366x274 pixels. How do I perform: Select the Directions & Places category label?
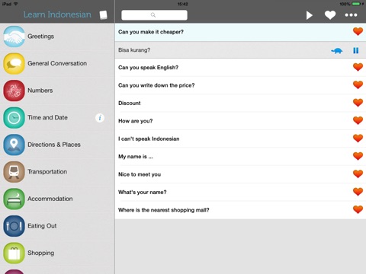[54, 145]
